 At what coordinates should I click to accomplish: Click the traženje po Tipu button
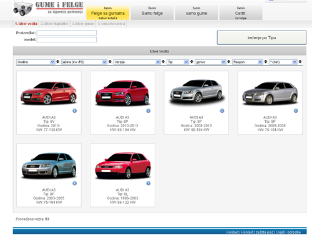click(x=261, y=37)
